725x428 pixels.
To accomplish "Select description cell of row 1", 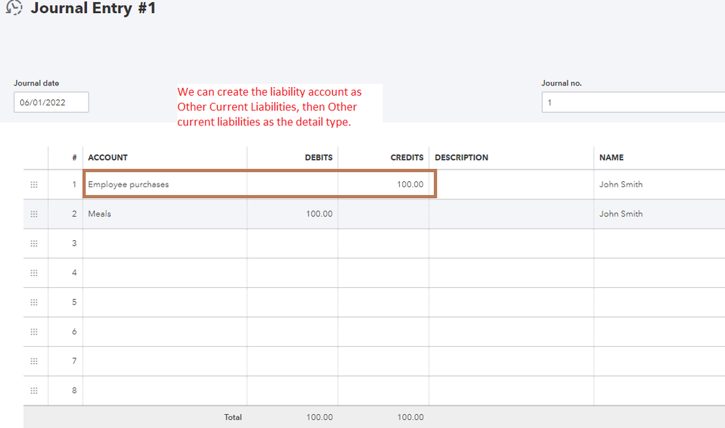I will 512,184.
